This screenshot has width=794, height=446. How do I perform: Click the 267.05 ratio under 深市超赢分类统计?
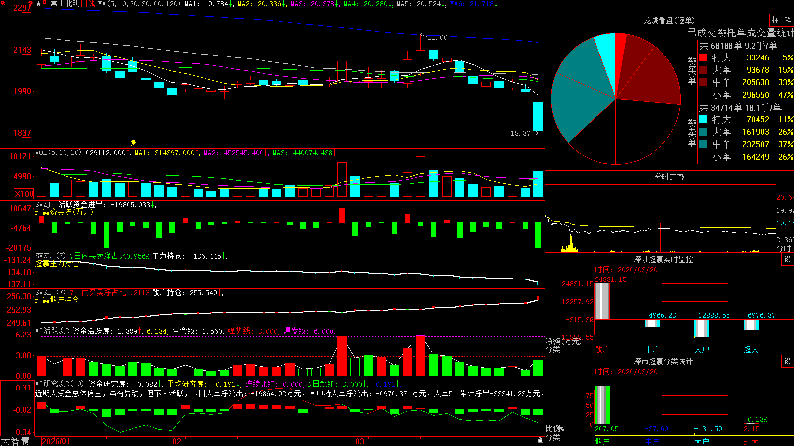pyautogui.click(x=606, y=429)
